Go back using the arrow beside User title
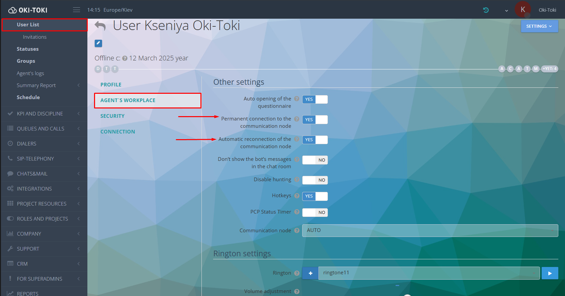 [x=100, y=26]
